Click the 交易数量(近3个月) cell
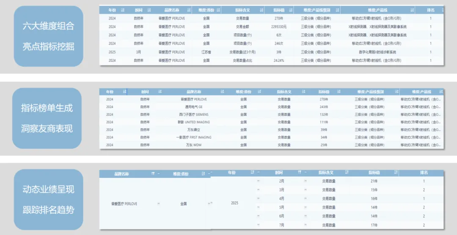 coord(242,52)
